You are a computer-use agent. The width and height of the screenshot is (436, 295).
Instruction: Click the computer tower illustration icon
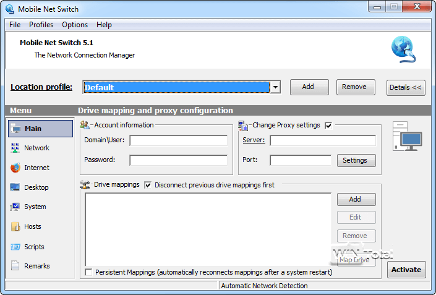pyautogui.click(x=408, y=136)
